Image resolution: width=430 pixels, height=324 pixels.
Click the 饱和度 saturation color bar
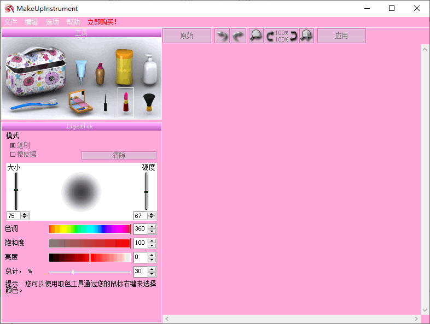(x=90, y=243)
